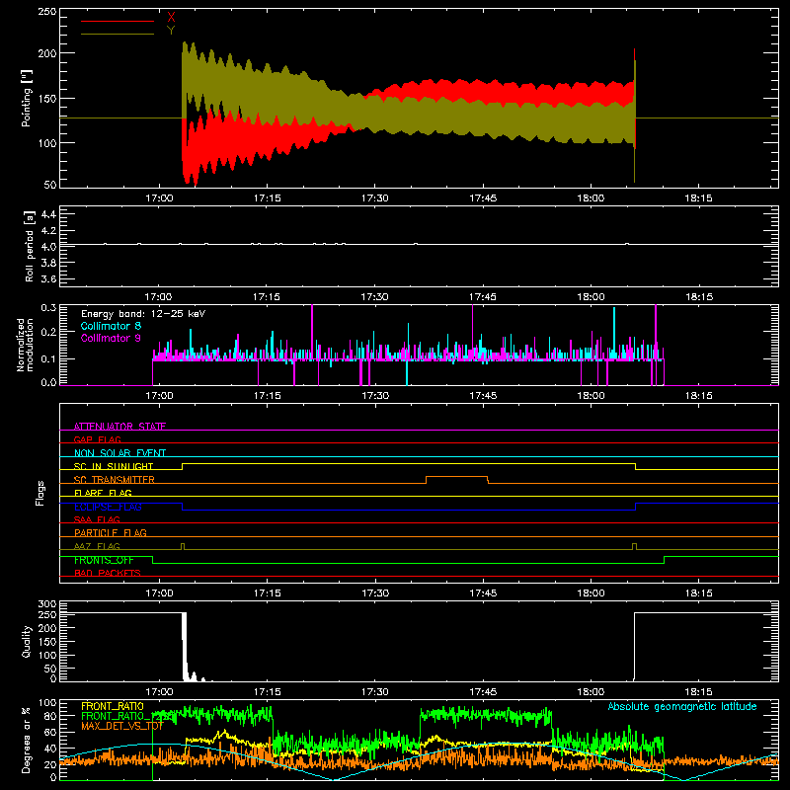Click the 17:00 time label under Quality plot
The image size is (790, 790).
point(159,692)
